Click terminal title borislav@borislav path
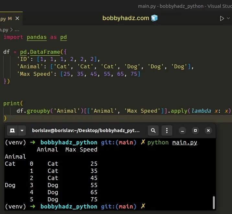The image size is (232, 214). tap(86, 130)
